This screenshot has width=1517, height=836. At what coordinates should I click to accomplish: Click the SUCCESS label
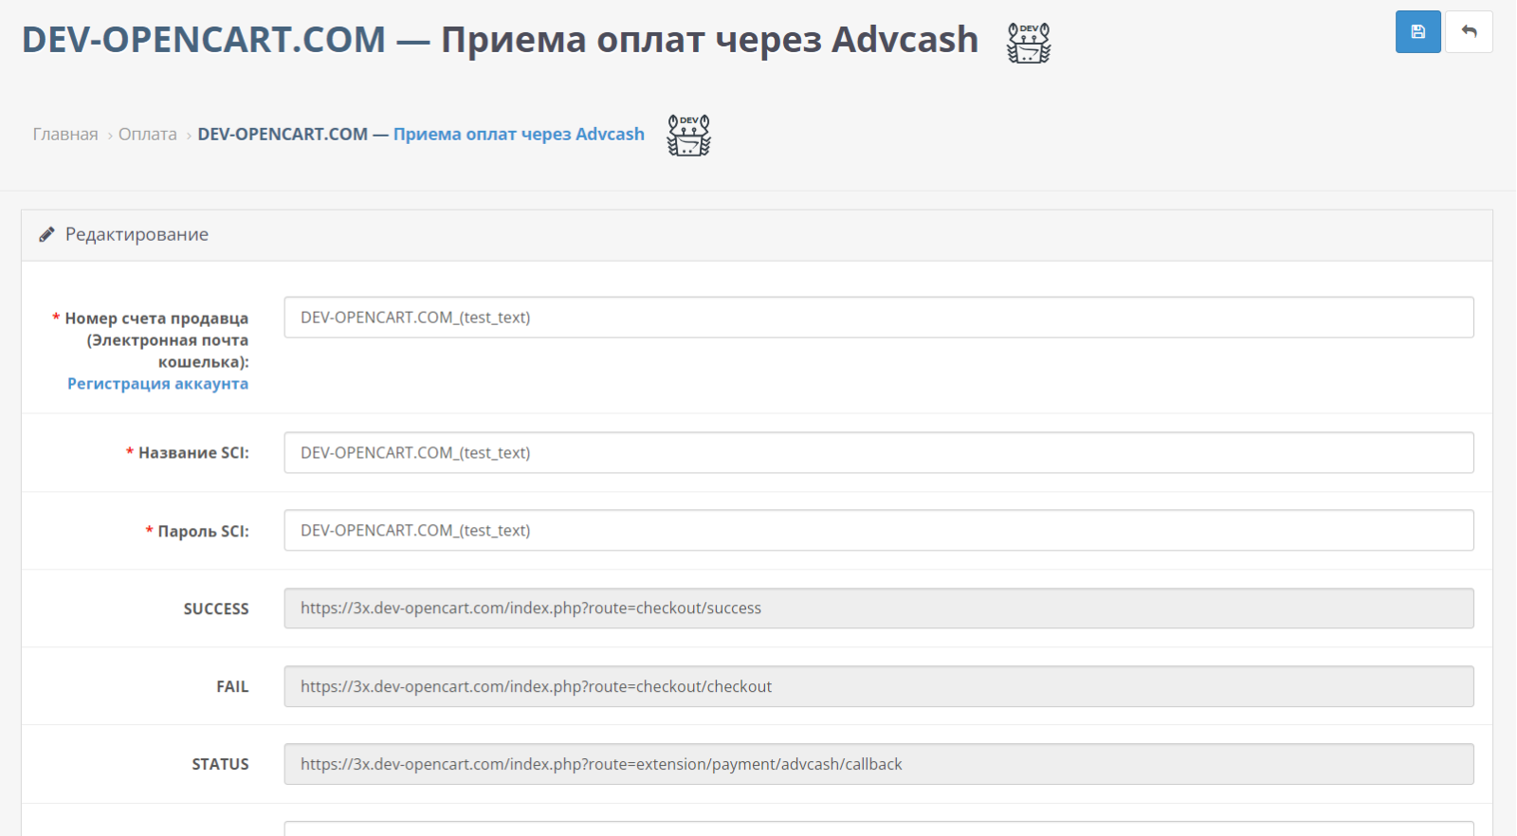[216, 609]
